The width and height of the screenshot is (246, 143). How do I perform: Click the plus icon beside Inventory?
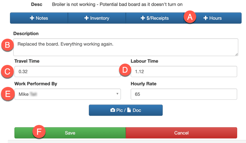click(x=86, y=18)
